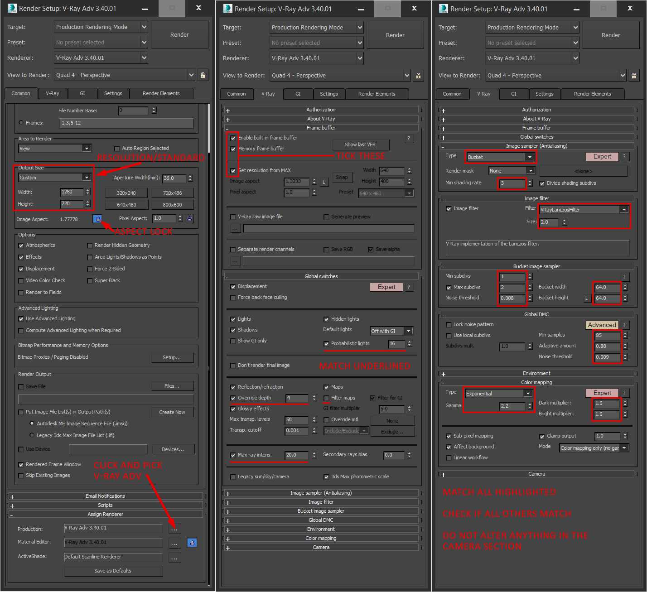Image resolution: width=647 pixels, height=592 pixels.
Task: Toggle Enable built-in frame buffer checkbox
Action: tap(233, 138)
